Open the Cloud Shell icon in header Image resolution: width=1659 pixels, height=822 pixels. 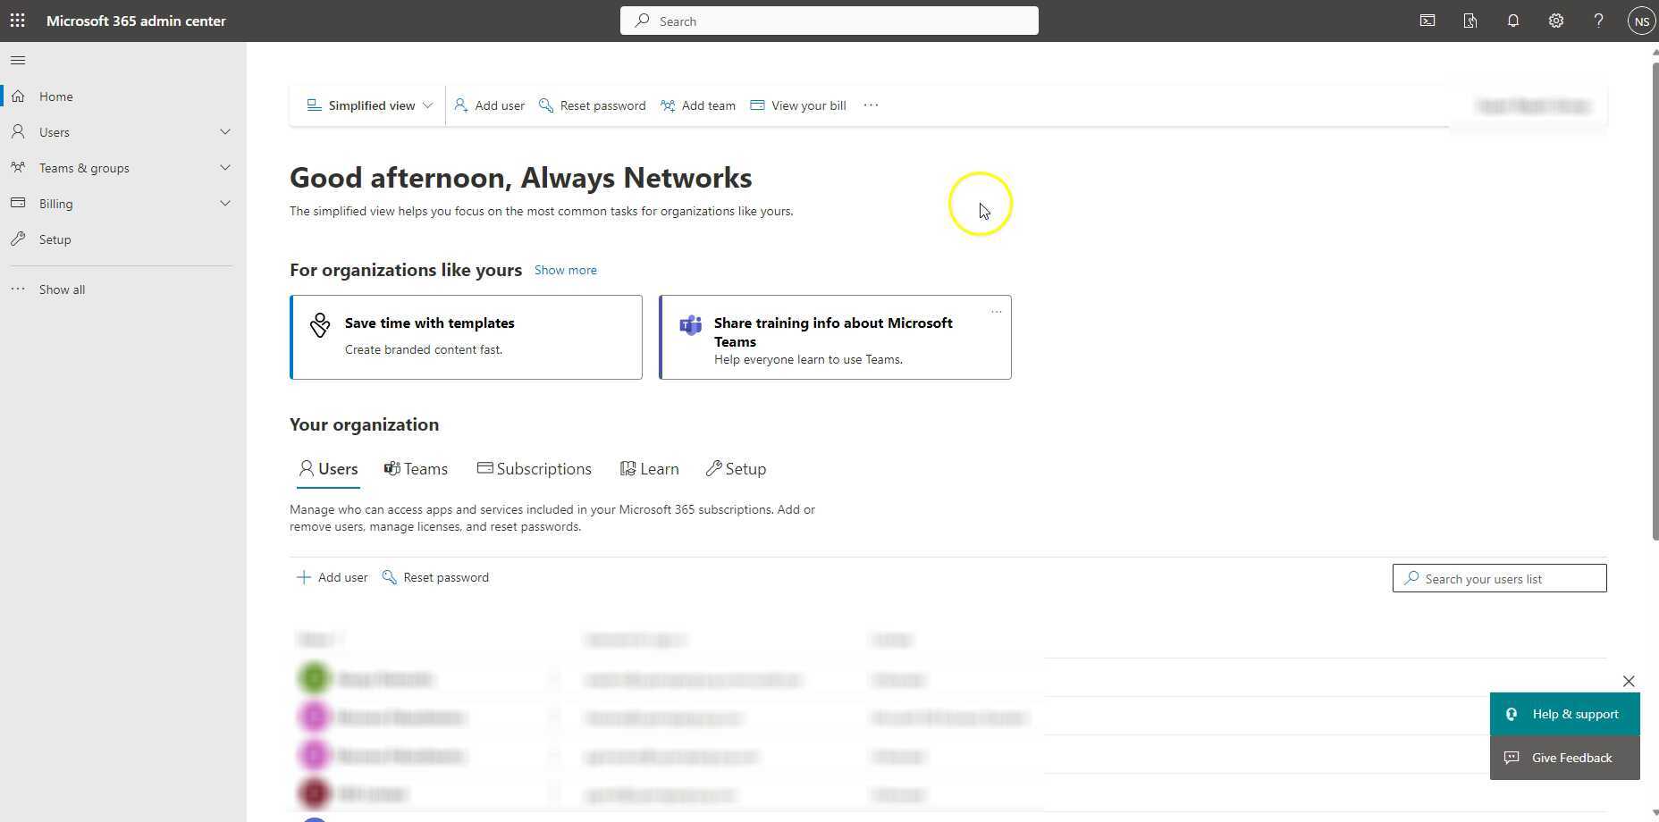1427,21
